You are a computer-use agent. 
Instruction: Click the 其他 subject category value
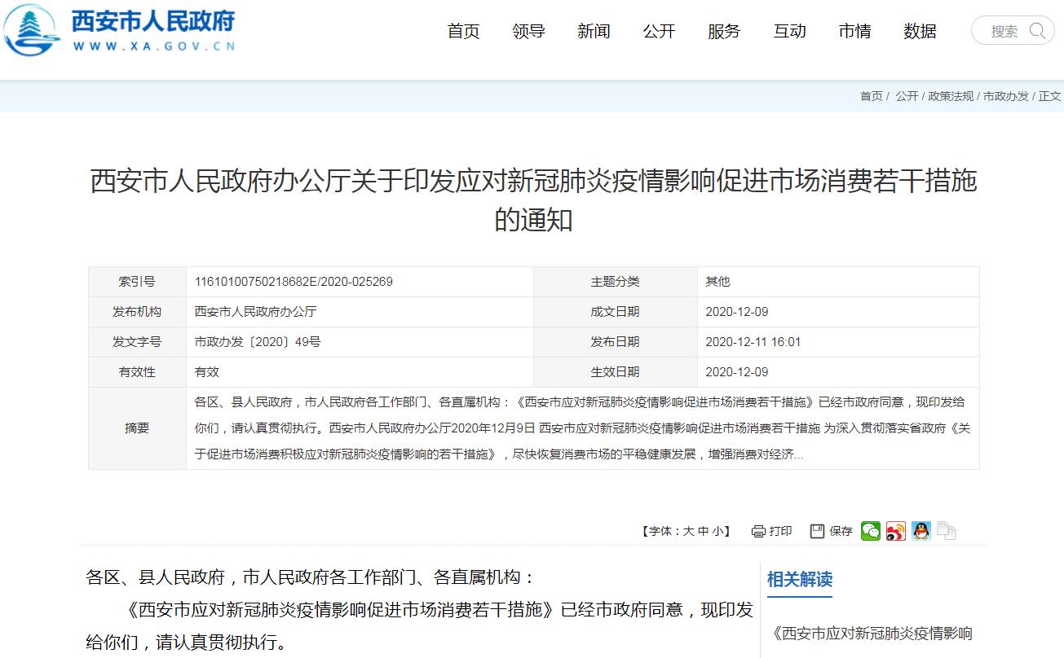pyautogui.click(x=717, y=282)
